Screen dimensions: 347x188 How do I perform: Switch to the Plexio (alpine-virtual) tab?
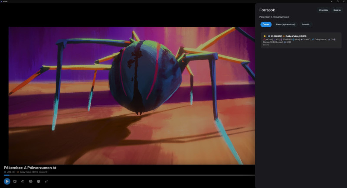[285, 25]
